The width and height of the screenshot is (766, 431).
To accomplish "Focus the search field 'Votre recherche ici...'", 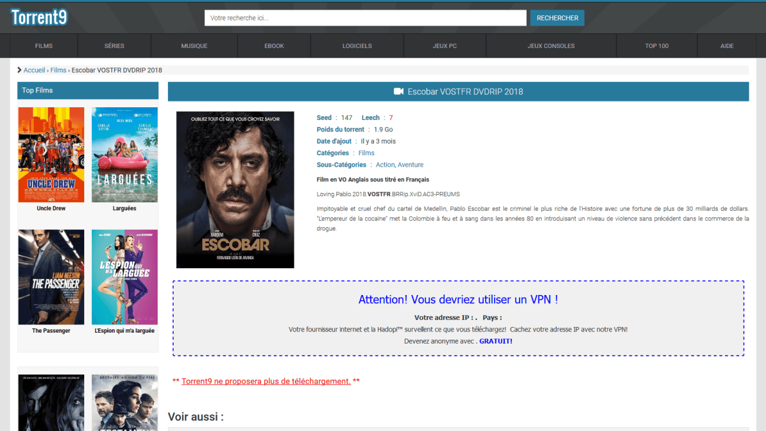I will point(365,18).
